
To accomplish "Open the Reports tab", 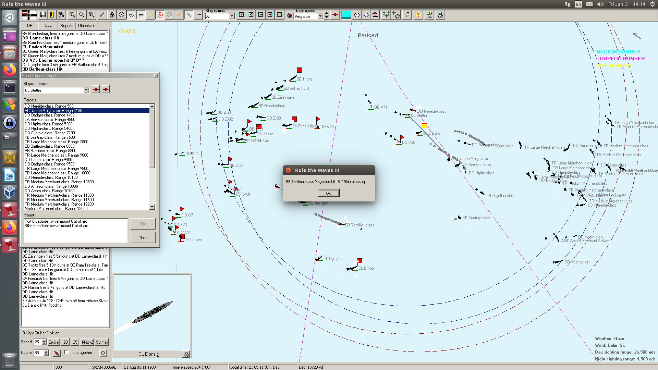I will point(66,26).
